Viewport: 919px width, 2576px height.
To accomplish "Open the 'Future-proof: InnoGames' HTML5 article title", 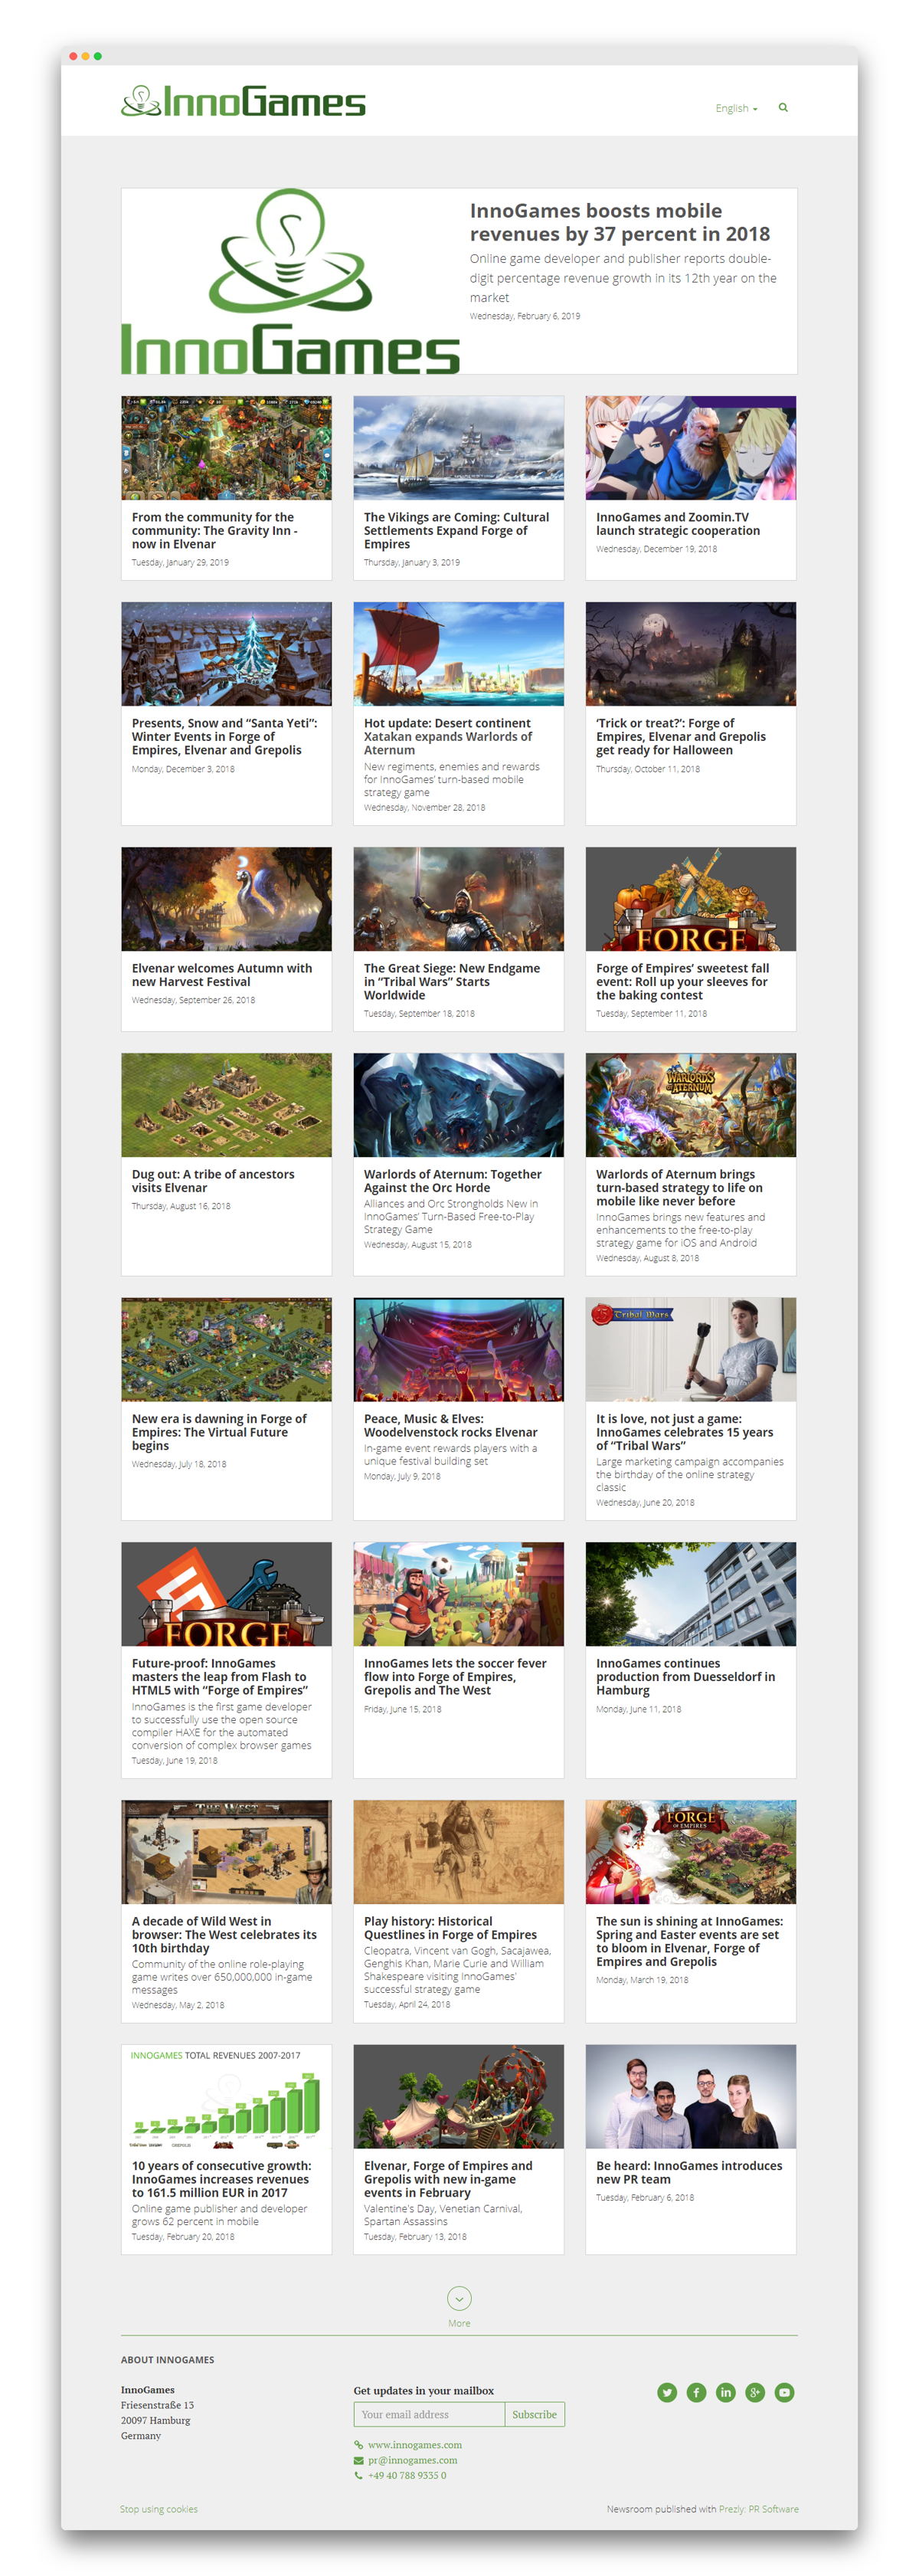I will point(220,1676).
